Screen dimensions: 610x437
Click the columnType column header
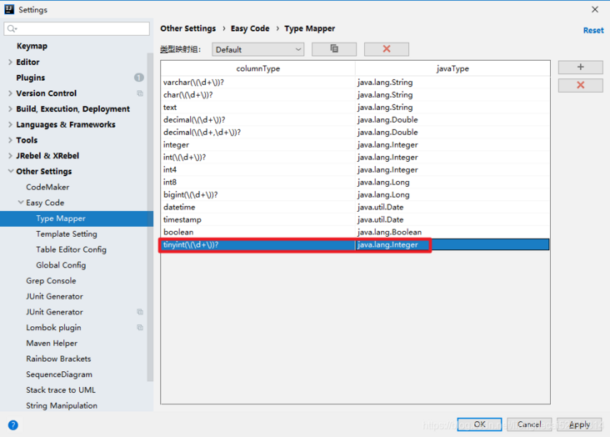point(258,68)
